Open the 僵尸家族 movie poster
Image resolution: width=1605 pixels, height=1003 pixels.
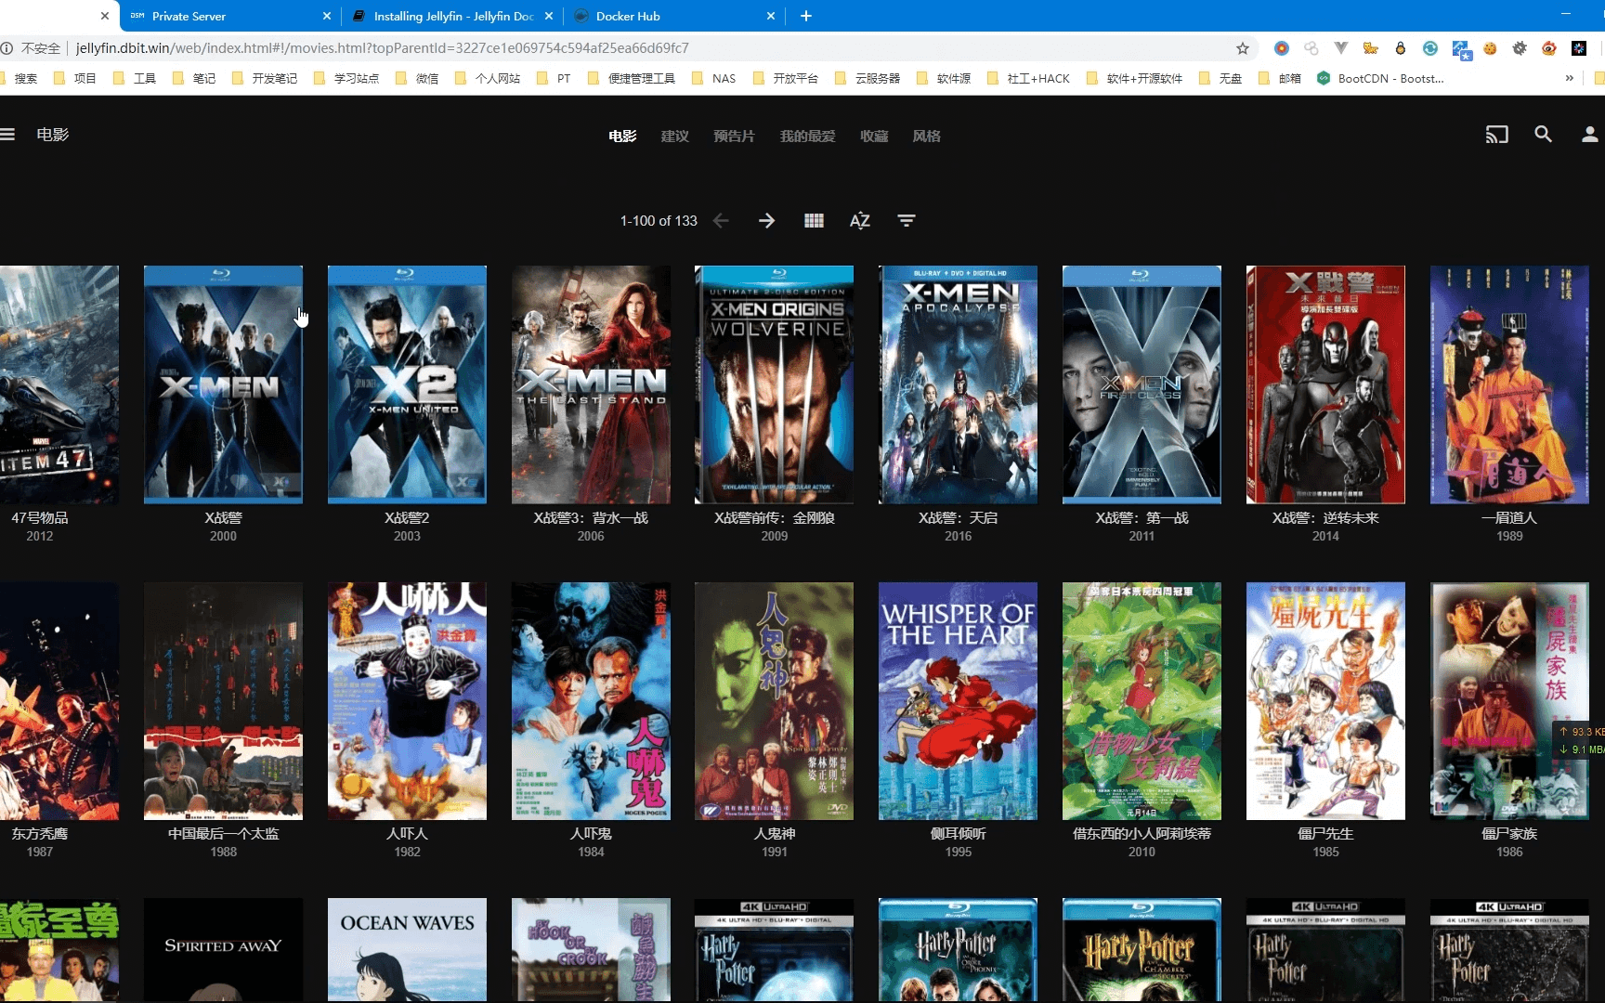(1509, 701)
